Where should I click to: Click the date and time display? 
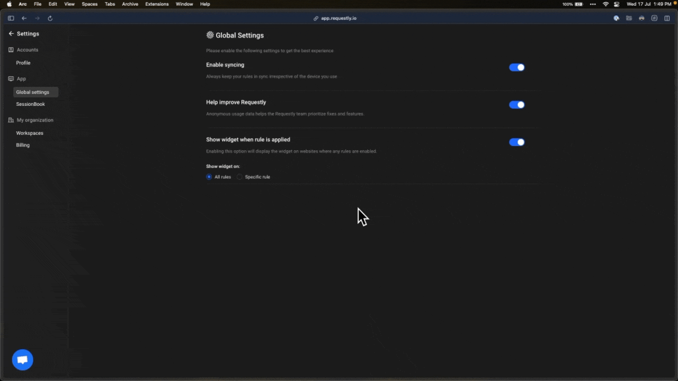coord(649,4)
